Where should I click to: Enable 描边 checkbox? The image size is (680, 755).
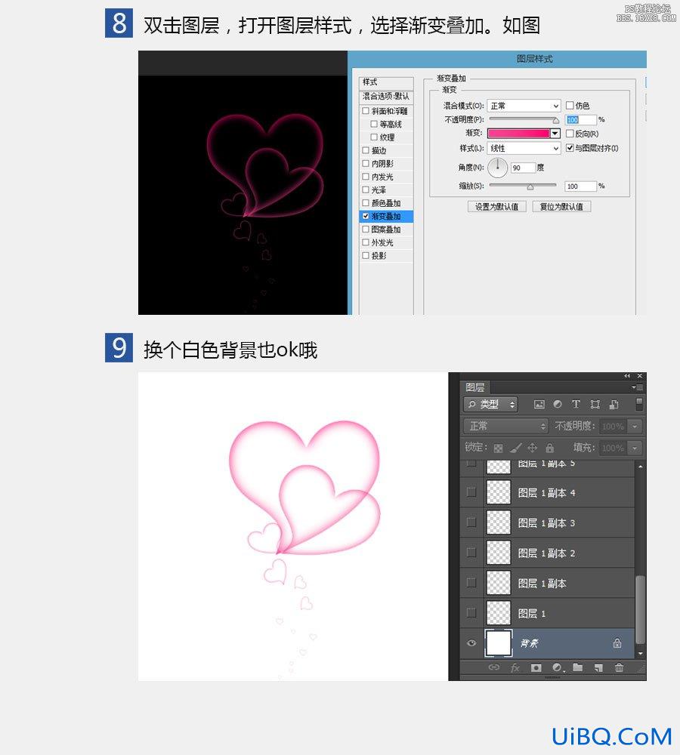[365, 150]
